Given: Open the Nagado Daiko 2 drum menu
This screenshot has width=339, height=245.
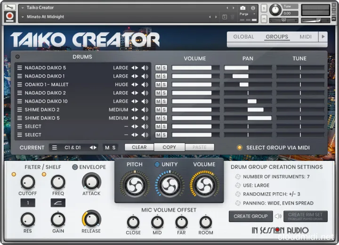Looking at the screenshot, I should pos(20,93).
